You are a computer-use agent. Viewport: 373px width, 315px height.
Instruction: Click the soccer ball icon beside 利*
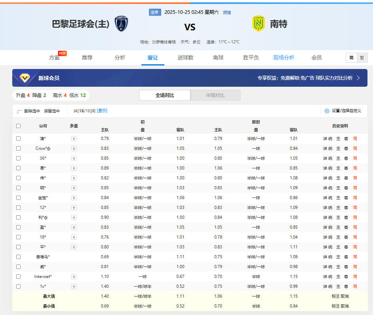(x=46, y=218)
